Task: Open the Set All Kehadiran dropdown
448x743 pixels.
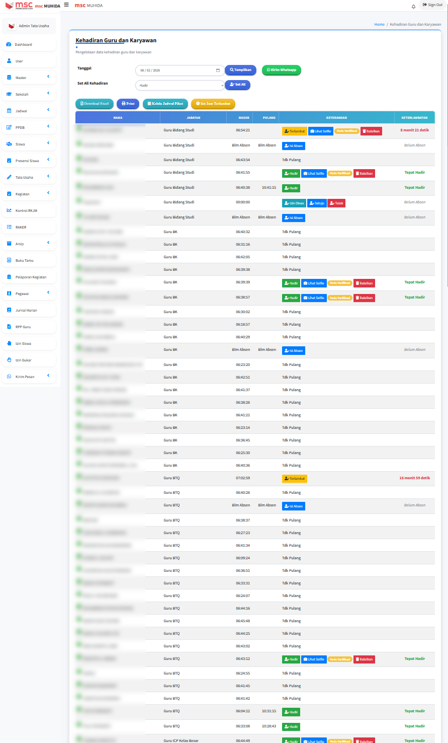Action: click(179, 86)
